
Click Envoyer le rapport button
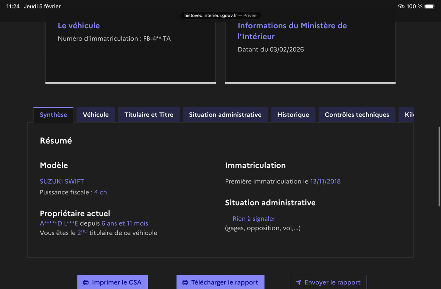click(x=328, y=282)
